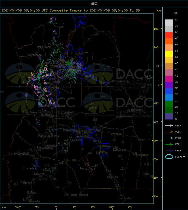Click the 'Sta.Isabel' map label
188x210 pixels.
point(125,198)
